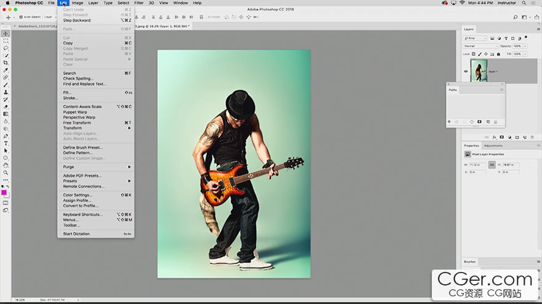This screenshot has height=304, width=542.
Task: Toggle the layer filter on/off switch
Action: [x=526, y=37]
